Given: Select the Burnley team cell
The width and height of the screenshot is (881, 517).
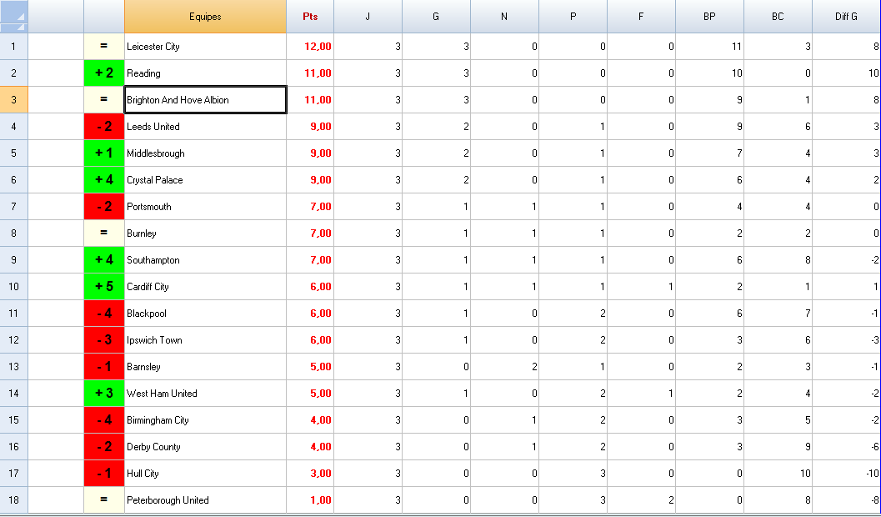Looking at the screenshot, I should click(x=205, y=233).
